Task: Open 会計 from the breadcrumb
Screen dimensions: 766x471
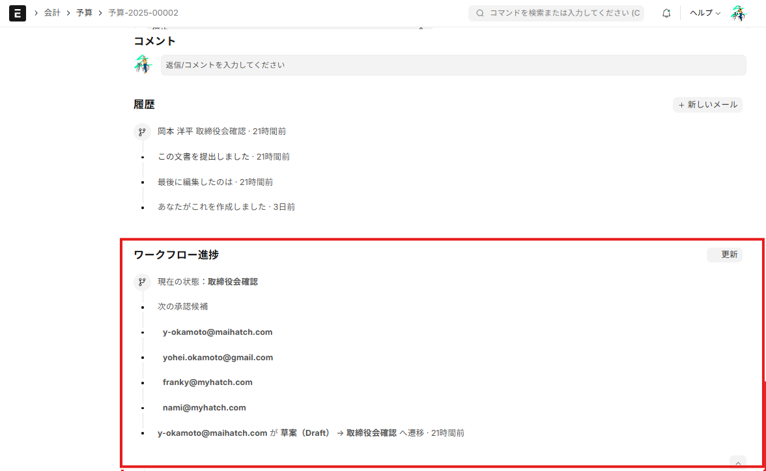Action: (x=52, y=12)
